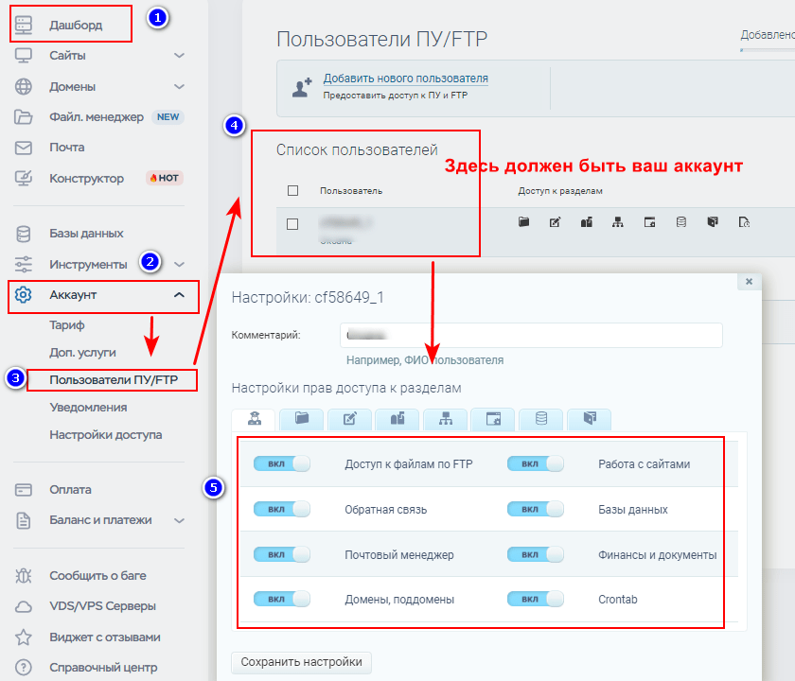Toggle Обратная связь switch
The image size is (795, 681).
(282, 509)
